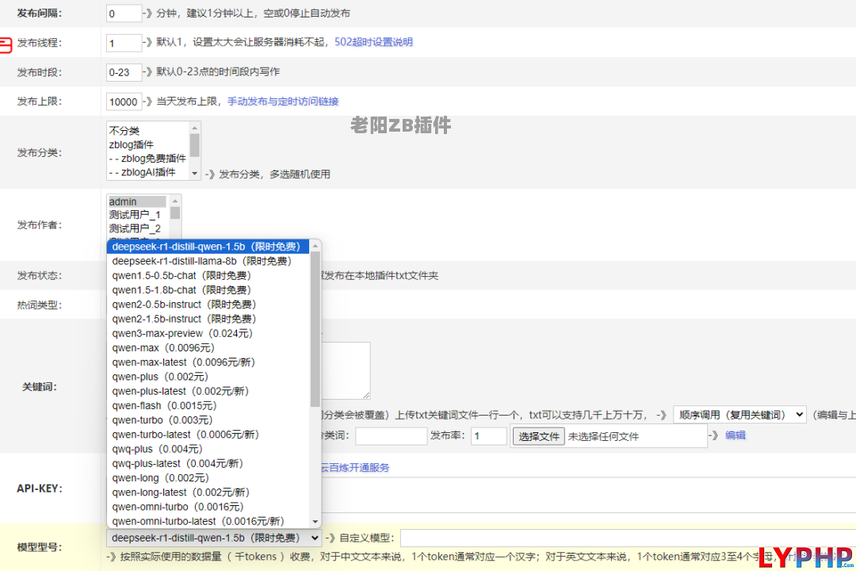The height and width of the screenshot is (571, 856).
Task: Choose the deepseek-r1-distill-llama-8b option
Action: coord(208,261)
